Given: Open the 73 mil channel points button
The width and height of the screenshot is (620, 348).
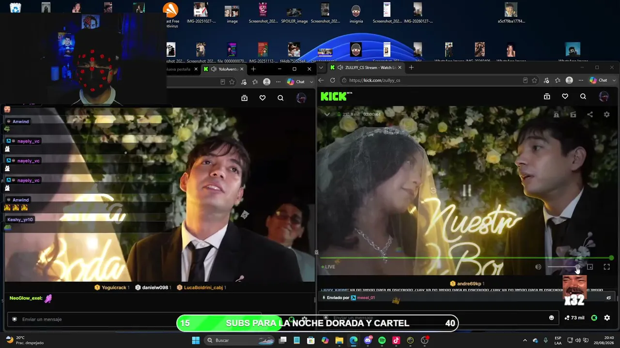Looking at the screenshot, I should point(574,318).
